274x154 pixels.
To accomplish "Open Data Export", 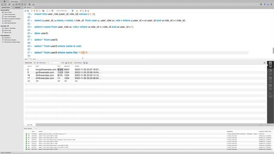I will click(8, 21).
